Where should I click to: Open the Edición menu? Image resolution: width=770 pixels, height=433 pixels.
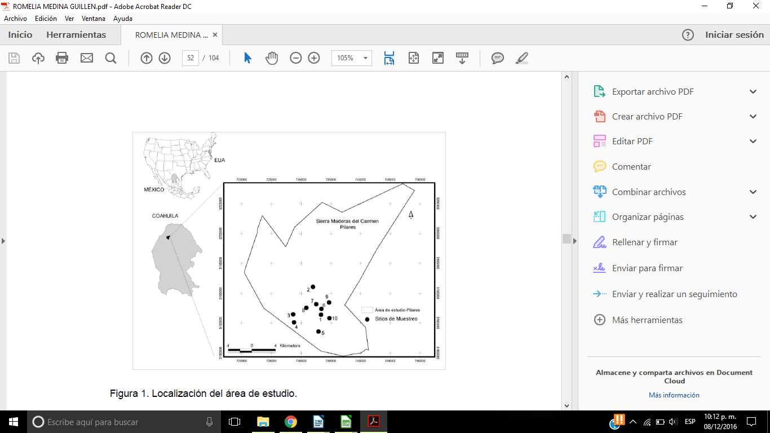[46, 19]
